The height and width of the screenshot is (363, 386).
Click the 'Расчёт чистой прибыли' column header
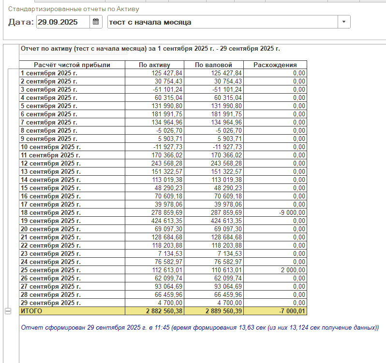tap(72, 65)
